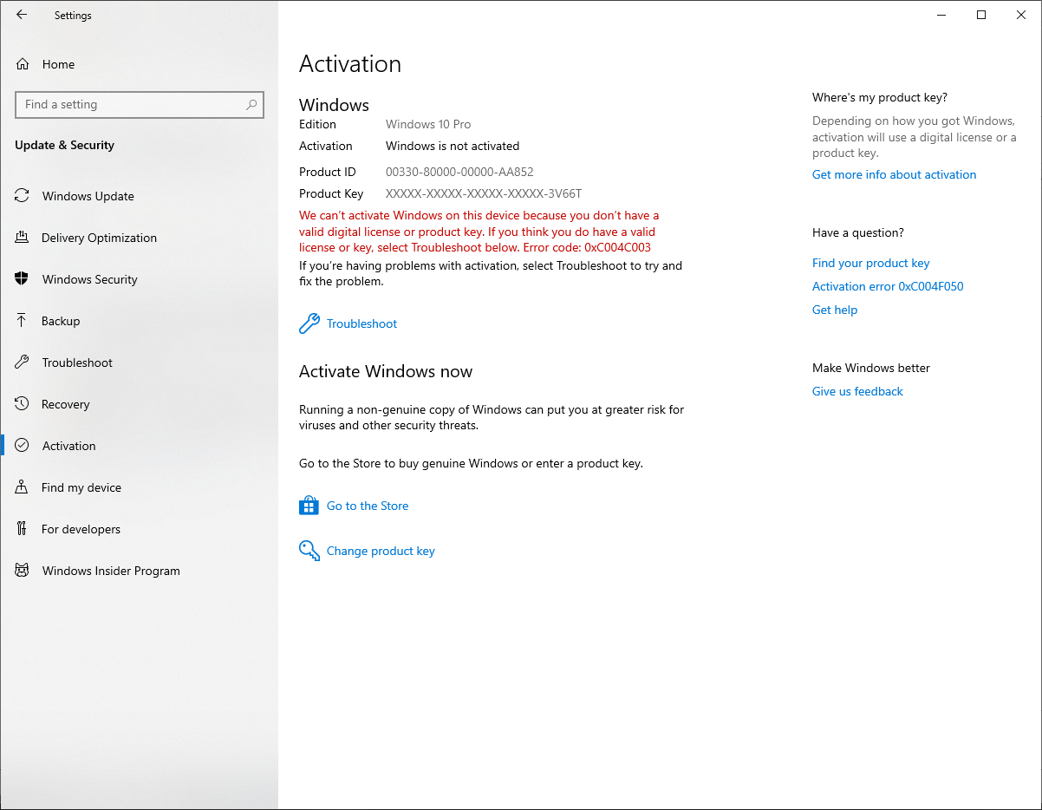The image size is (1042, 810).
Task: Click the search magnifier icon
Action: click(x=251, y=105)
